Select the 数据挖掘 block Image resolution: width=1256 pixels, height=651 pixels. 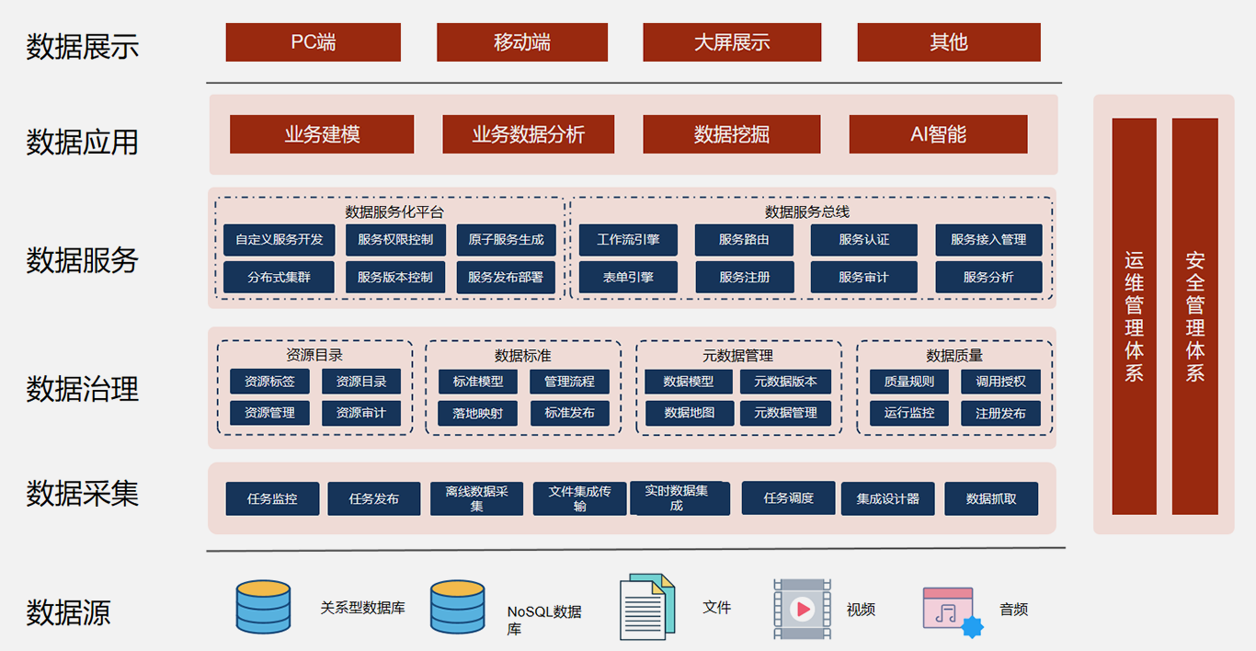click(x=731, y=134)
